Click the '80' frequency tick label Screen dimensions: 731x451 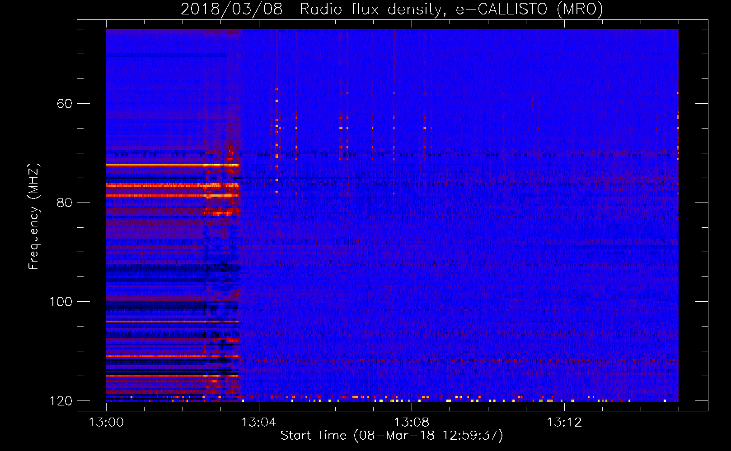pos(64,202)
